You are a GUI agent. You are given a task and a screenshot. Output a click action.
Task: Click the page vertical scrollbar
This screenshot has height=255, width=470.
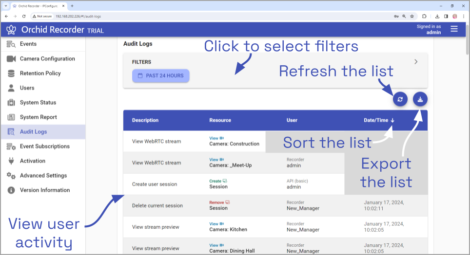467,40
